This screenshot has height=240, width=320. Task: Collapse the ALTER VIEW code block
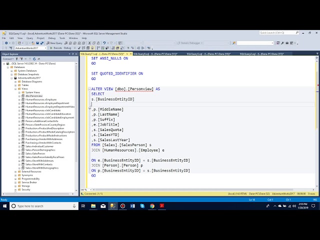point(89,89)
